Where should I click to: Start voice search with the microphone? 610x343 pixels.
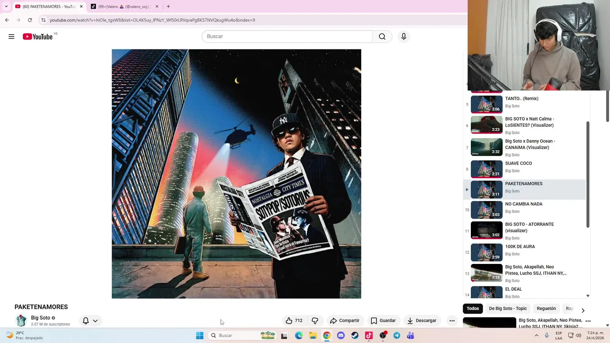point(404,37)
